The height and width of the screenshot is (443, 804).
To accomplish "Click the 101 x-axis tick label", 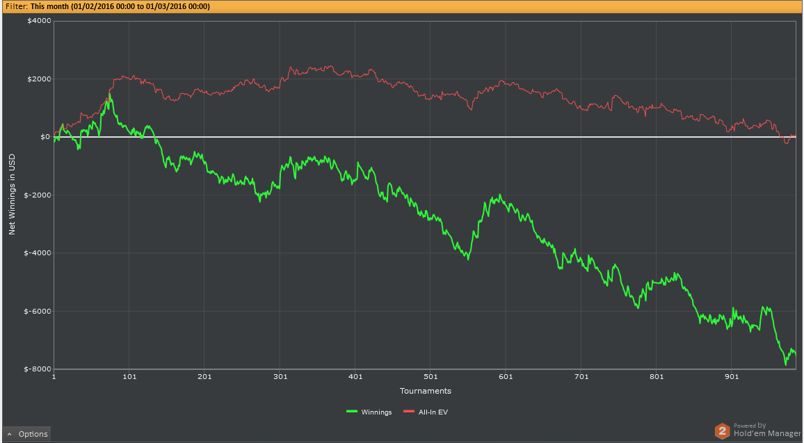I will (129, 377).
